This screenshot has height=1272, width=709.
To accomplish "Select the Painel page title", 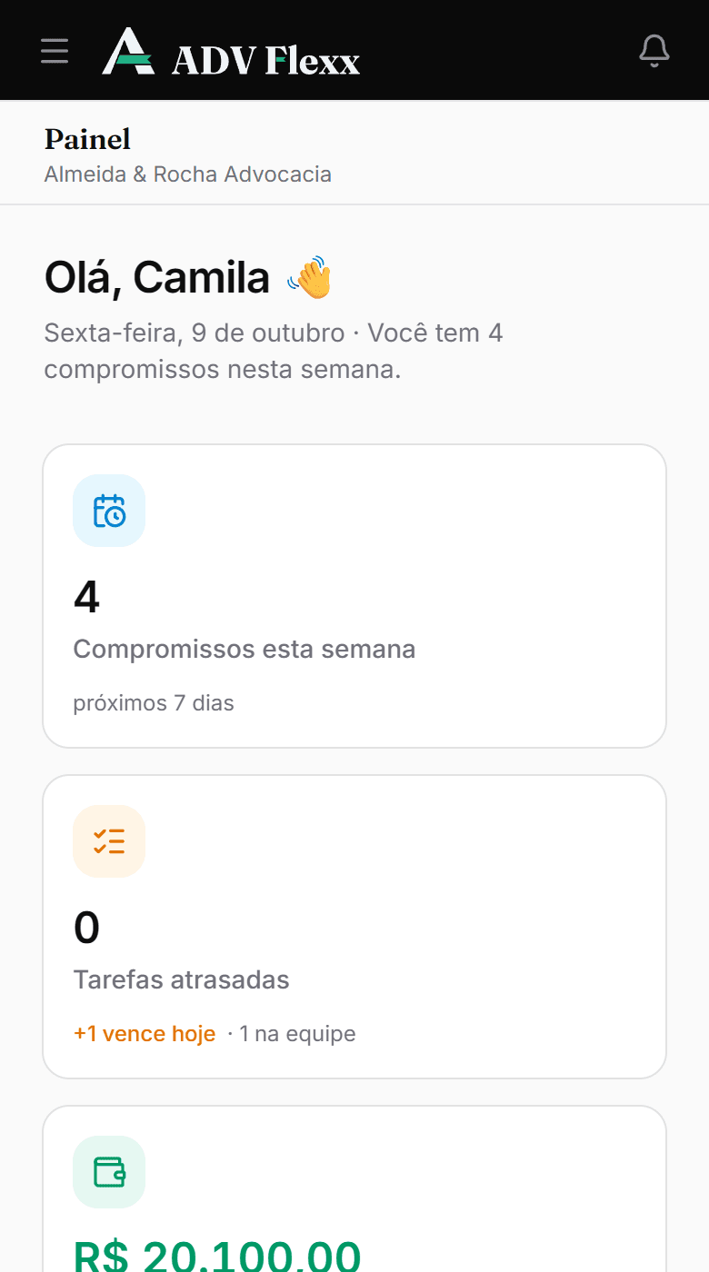I will click(x=87, y=139).
